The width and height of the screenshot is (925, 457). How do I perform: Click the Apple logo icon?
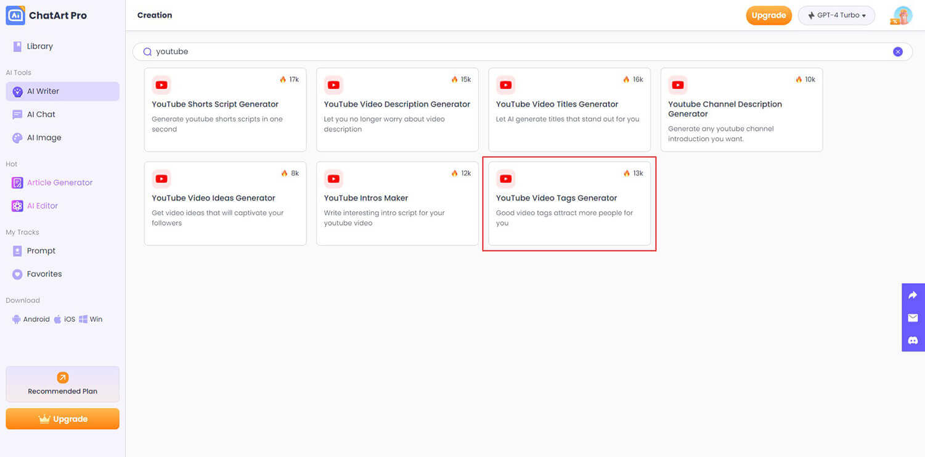coord(57,319)
